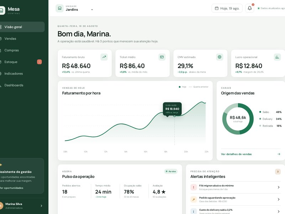Click the Quarta anterior legend entry

click(199, 87)
